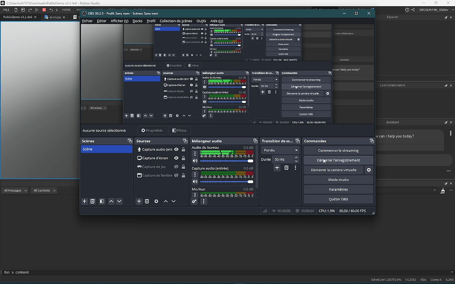Open OROSEMIFAN_OGDev account dropdown in Roblox Studio
Viewport: 455px width, 284px height.
coord(435,10)
